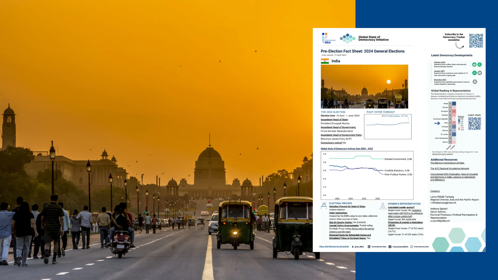The image size is (498, 280).
Task: Click the Facebook icon in the footer
Action: [390, 247]
